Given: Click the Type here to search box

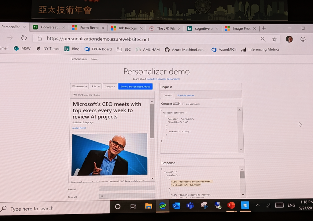Looking at the screenshot, I should click(55, 209).
